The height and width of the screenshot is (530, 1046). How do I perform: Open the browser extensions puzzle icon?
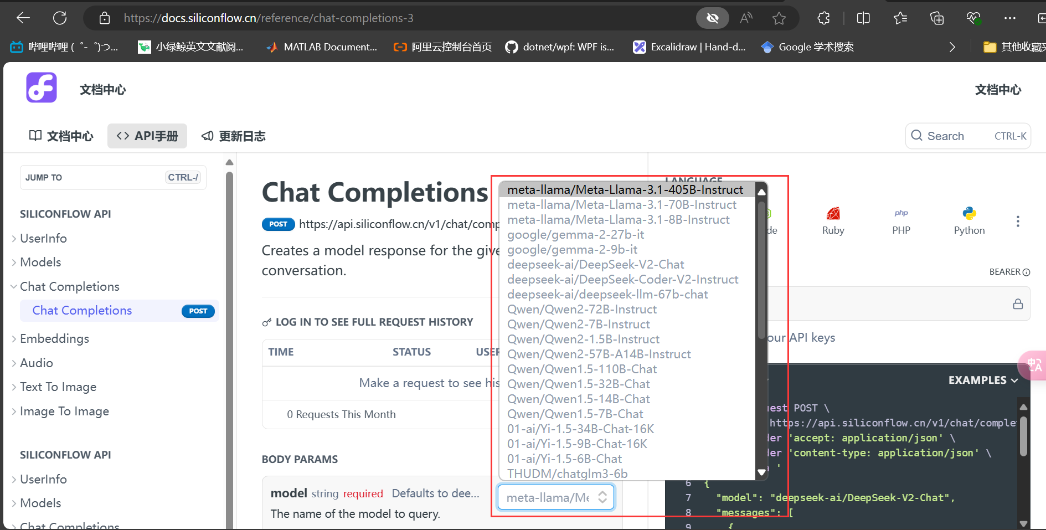823,18
